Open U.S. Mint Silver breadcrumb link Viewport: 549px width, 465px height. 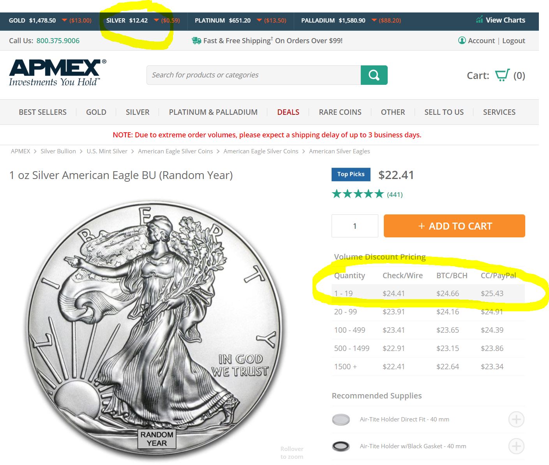pos(107,151)
